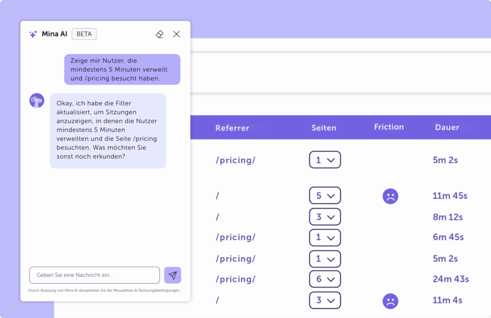This screenshot has height=318, width=491.
Task: Expand the Seiten dropdown showing 5
Action: pos(325,195)
